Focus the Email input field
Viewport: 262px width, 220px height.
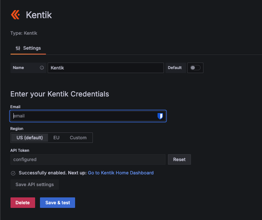(83, 116)
